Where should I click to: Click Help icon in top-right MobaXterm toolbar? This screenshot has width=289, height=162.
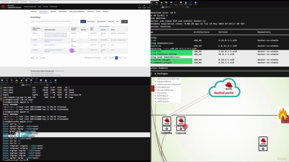click(x=196, y=3)
